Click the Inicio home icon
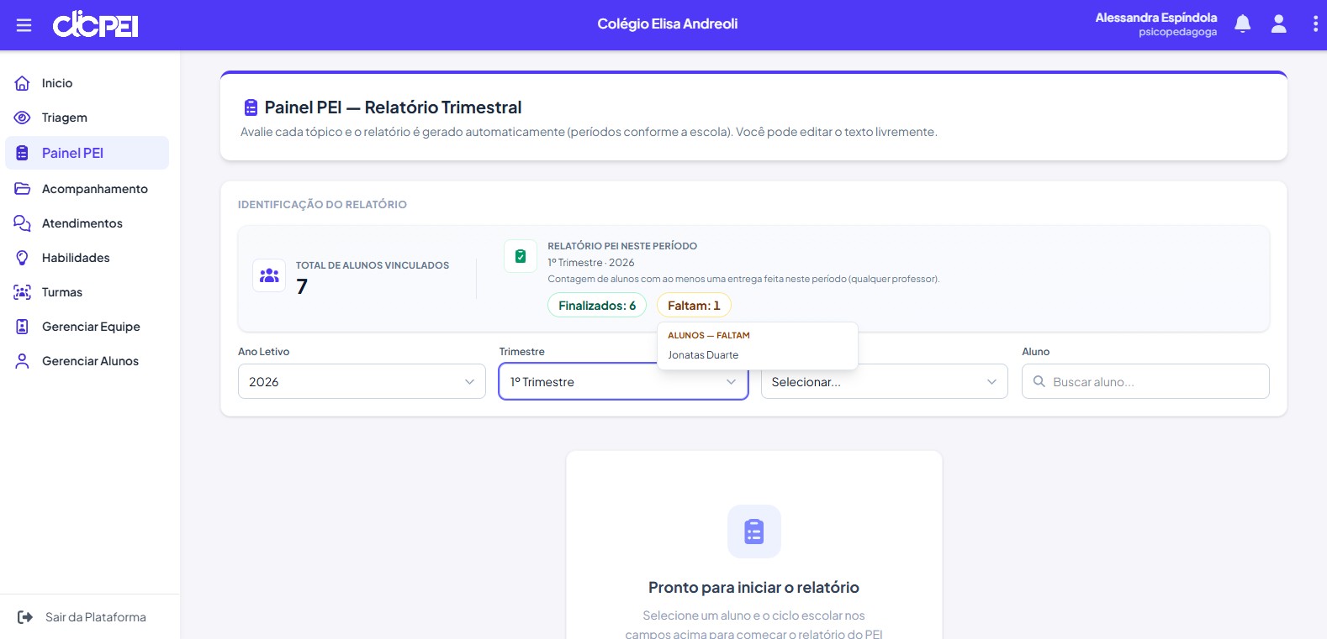1327x639 pixels. [x=23, y=83]
